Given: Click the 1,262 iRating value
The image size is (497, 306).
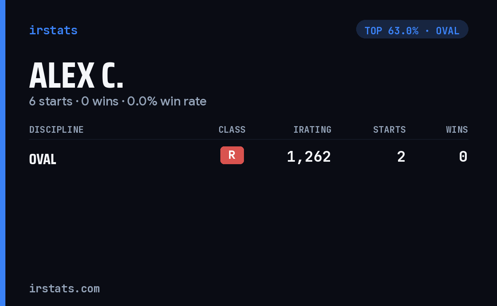Looking at the screenshot, I should click(x=309, y=157).
